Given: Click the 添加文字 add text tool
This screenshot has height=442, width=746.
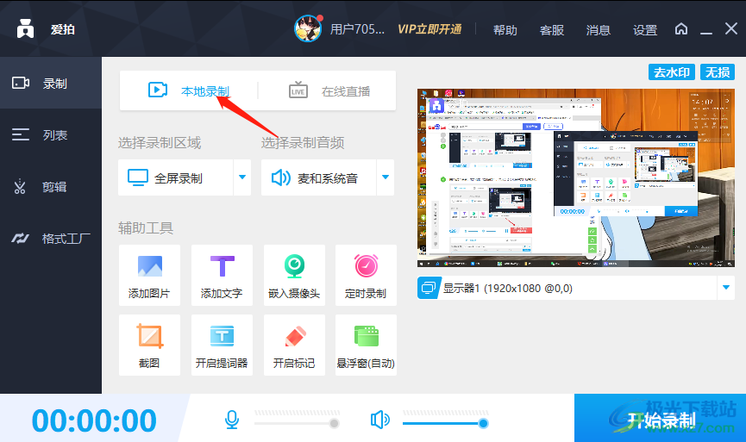Looking at the screenshot, I should point(222,275).
